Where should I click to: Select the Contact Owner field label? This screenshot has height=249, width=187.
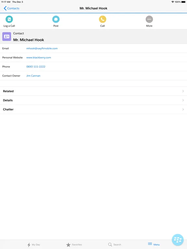(x=11, y=76)
